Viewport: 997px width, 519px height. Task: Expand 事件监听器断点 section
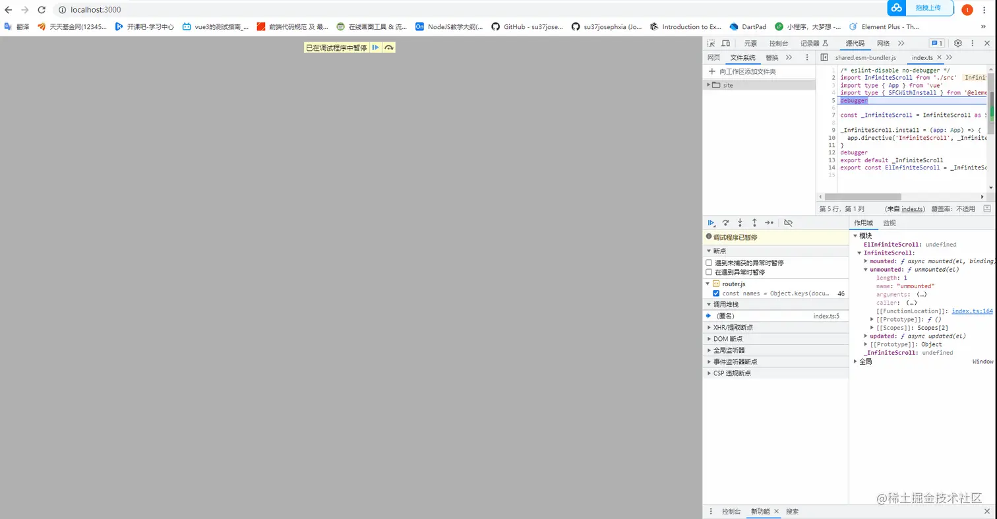point(775,361)
